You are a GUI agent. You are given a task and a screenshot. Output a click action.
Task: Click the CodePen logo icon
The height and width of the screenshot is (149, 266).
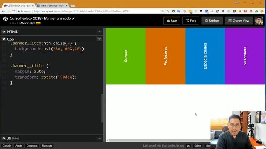point(5,19)
